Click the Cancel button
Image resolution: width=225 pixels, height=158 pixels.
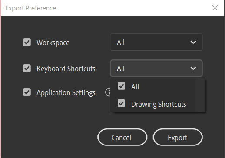(122, 137)
